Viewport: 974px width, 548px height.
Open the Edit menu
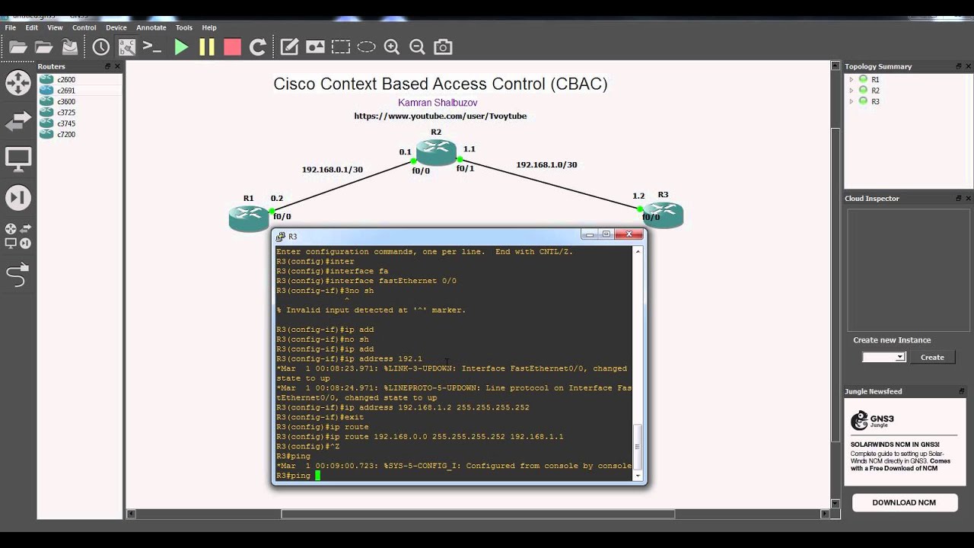pos(32,27)
